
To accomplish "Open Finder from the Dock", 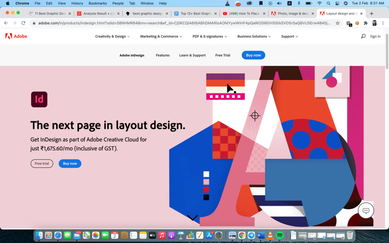I will click(x=39, y=235).
